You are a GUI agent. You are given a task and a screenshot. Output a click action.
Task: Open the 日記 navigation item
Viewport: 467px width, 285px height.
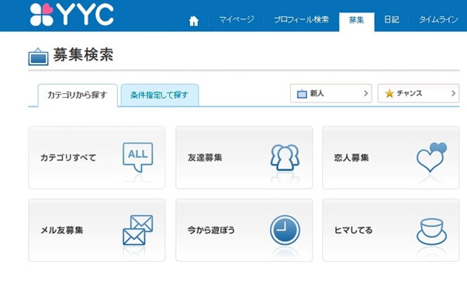pos(391,19)
